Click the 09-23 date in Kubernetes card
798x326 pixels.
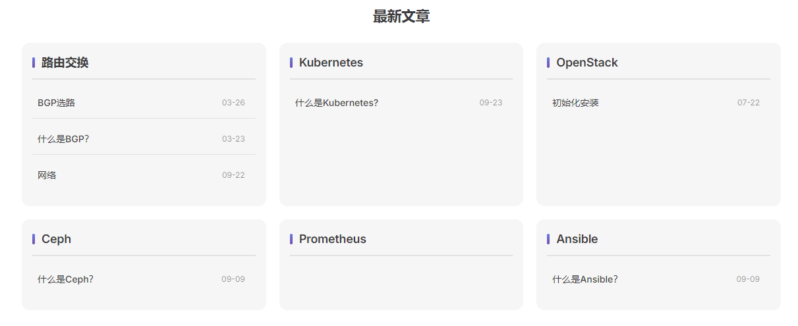(x=491, y=103)
